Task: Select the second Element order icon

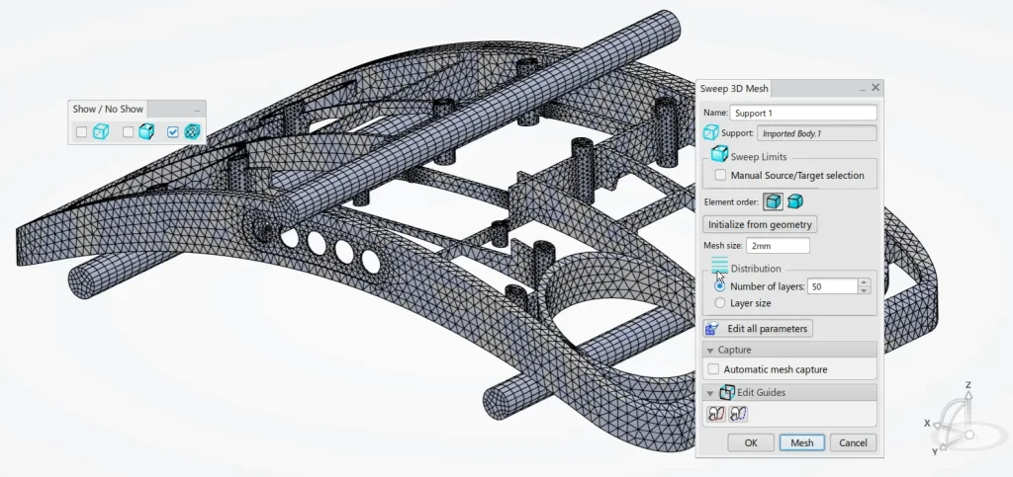Action: click(794, 201)
